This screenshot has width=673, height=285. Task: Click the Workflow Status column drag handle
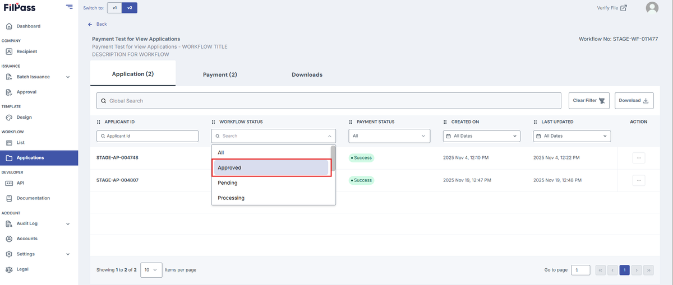point(214,122)
